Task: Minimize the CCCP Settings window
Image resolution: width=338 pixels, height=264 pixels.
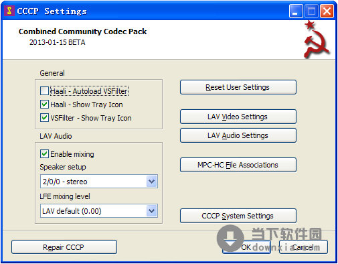Action: pyautogui.click(x=296, y=11)
